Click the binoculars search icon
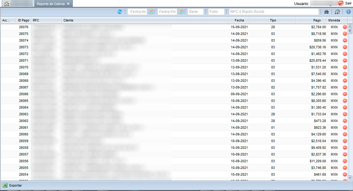The width and height of the screenshot is (353, 191). coord(326,12)
